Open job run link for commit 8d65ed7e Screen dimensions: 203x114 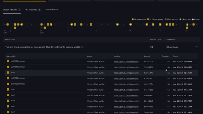pos(127,73)
